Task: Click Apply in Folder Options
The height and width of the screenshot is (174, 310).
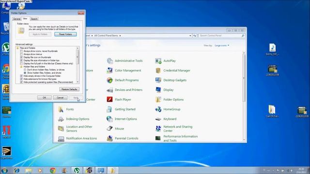Action: click(76, 98)
